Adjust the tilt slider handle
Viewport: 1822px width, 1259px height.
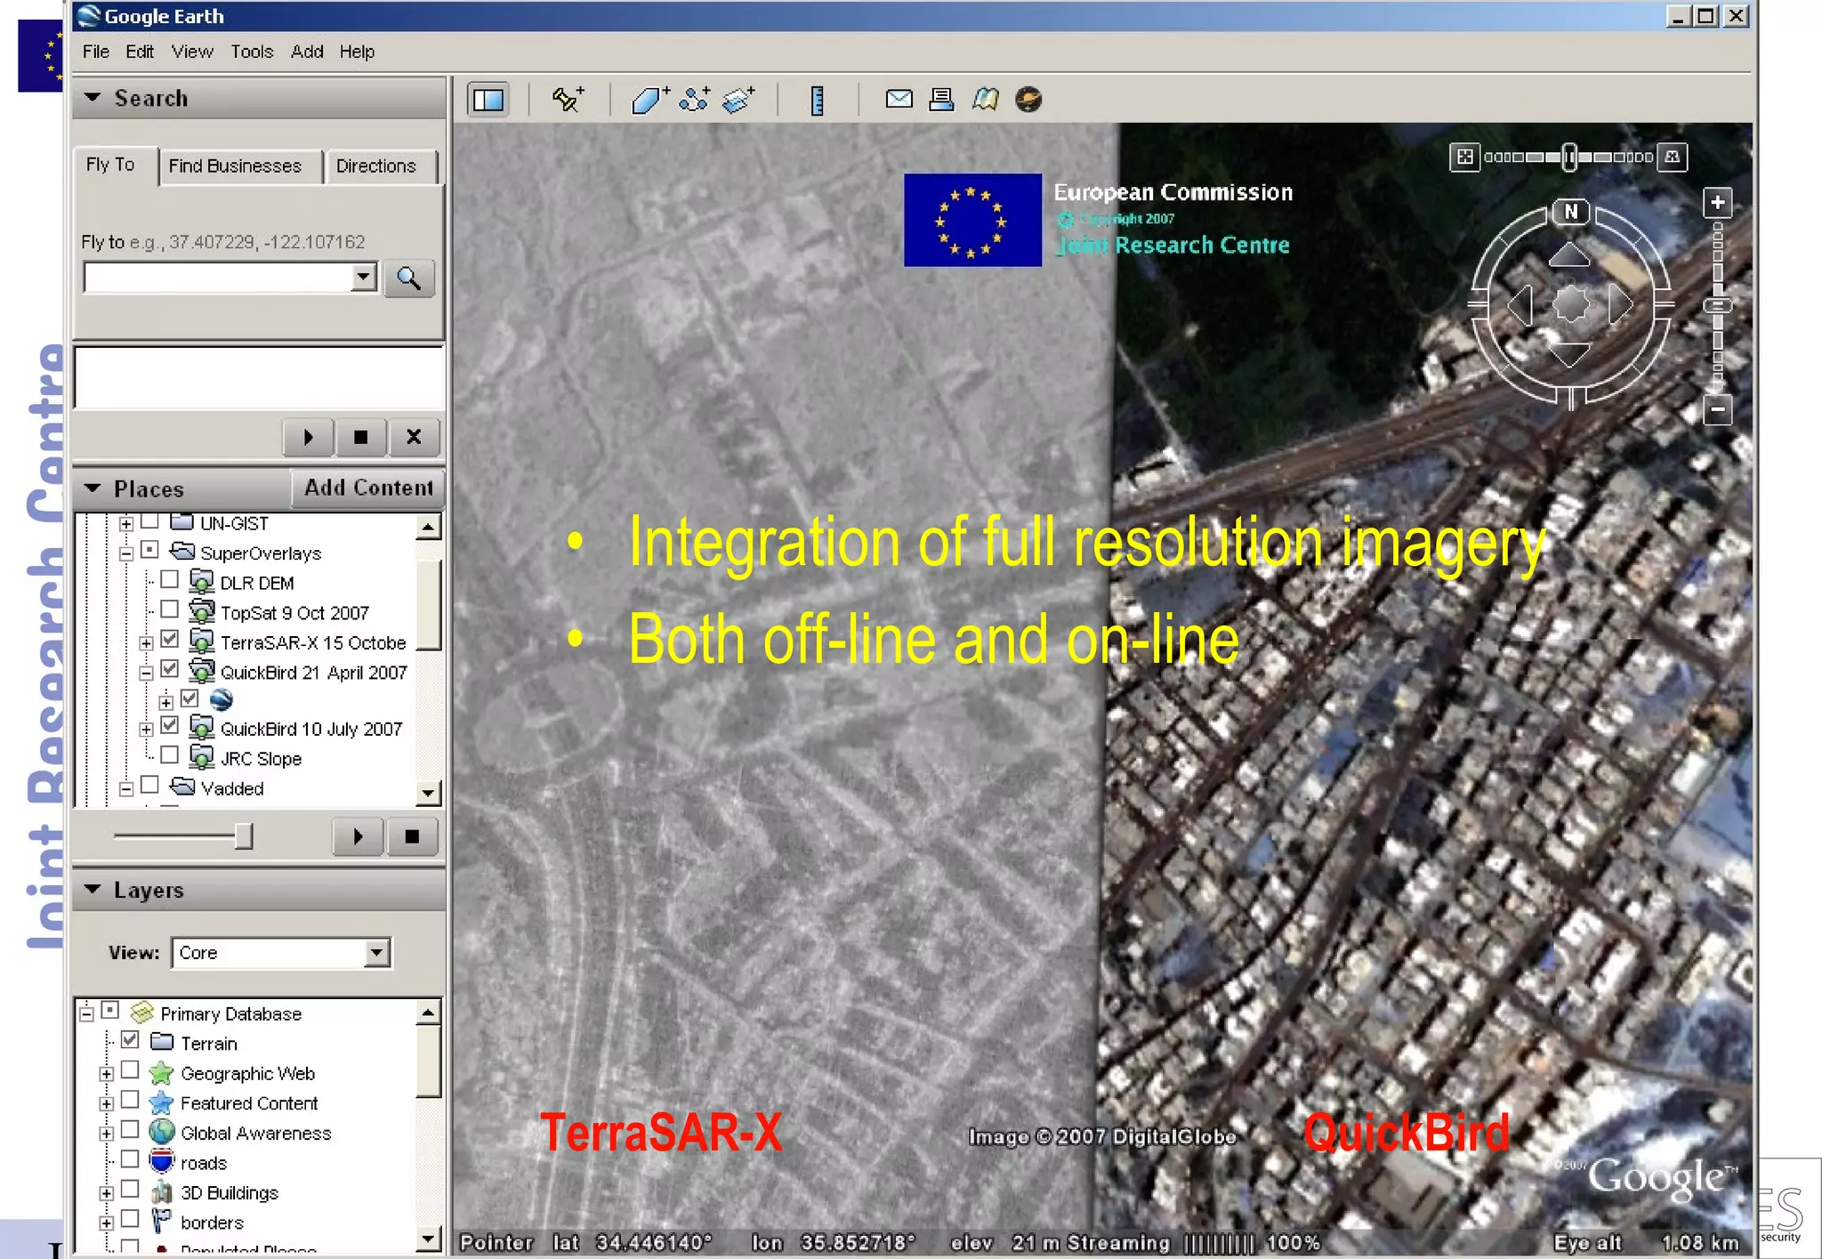pos(1570,157)
